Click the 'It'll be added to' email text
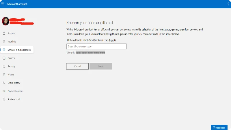 click(91, 40)
